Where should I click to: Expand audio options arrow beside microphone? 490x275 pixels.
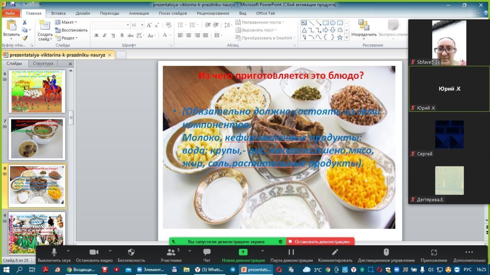(68, 251)
